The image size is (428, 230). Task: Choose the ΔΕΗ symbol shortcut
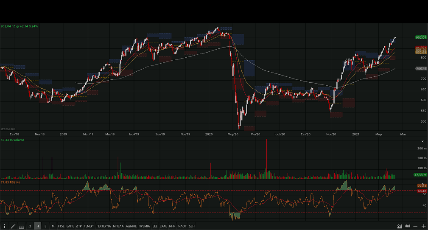[192, 226]
